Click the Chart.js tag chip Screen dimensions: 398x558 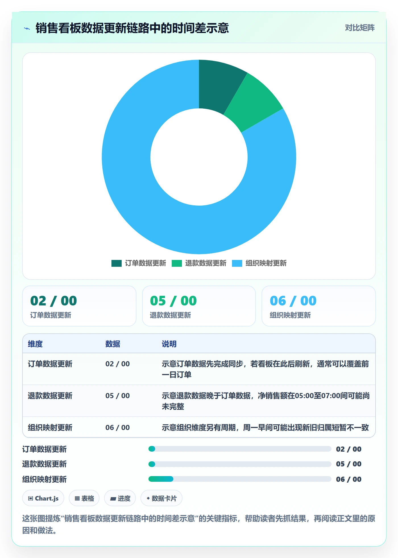[43, 498]
